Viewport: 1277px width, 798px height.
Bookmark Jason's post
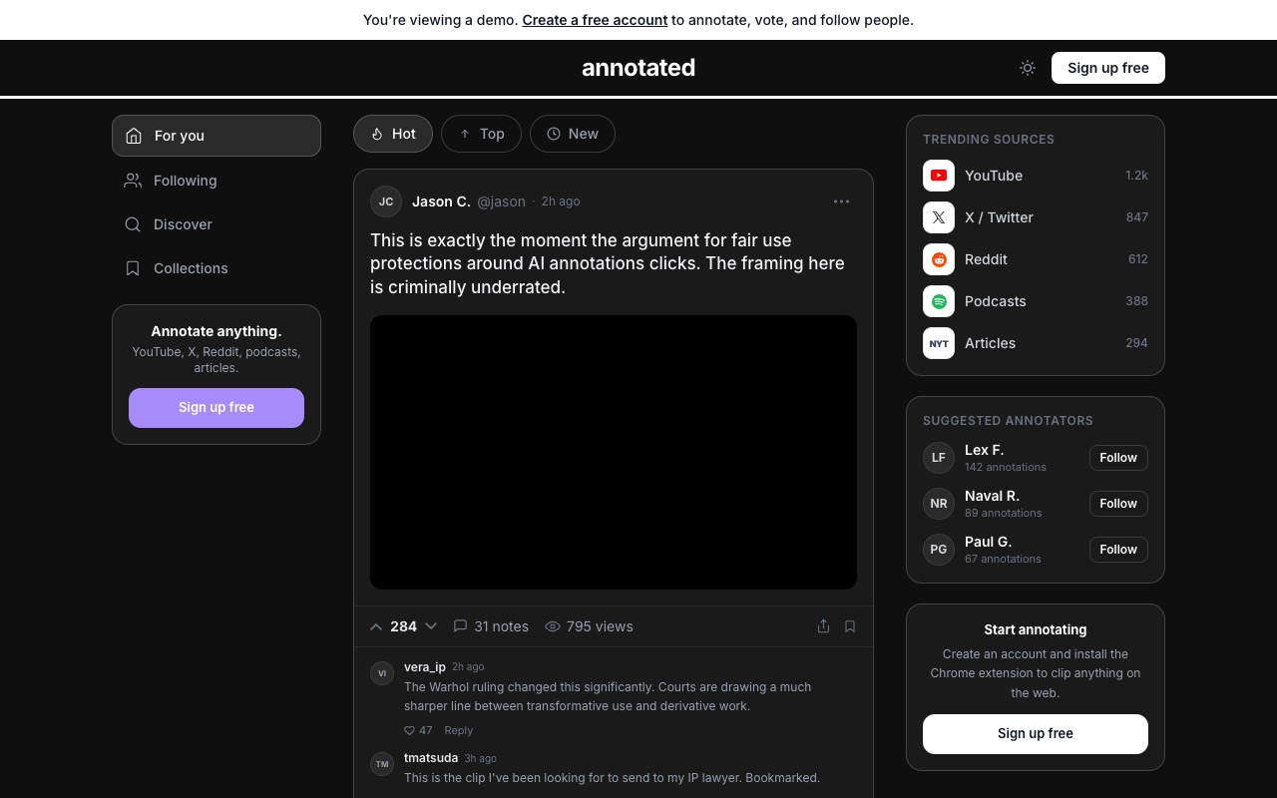tap(850, 626)
